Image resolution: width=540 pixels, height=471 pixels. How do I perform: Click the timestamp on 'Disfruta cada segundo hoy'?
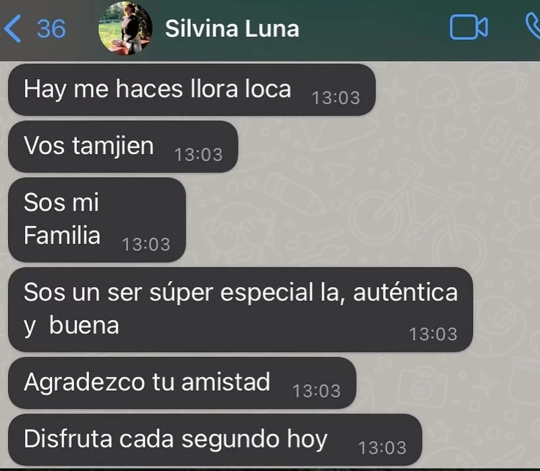click(382, 447)
